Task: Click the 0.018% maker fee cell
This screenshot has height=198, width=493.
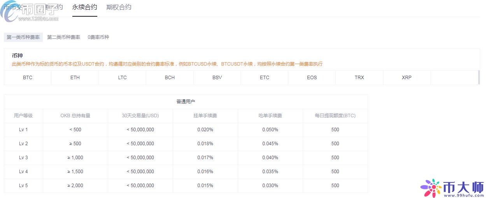Action: [205, 144]
